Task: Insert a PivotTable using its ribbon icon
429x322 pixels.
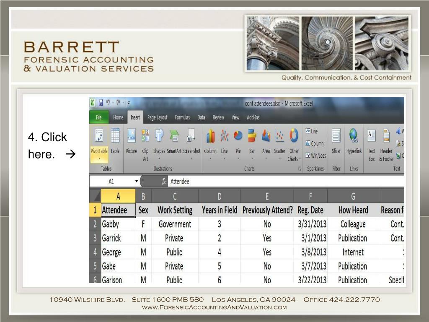Action: pos(99,135)
